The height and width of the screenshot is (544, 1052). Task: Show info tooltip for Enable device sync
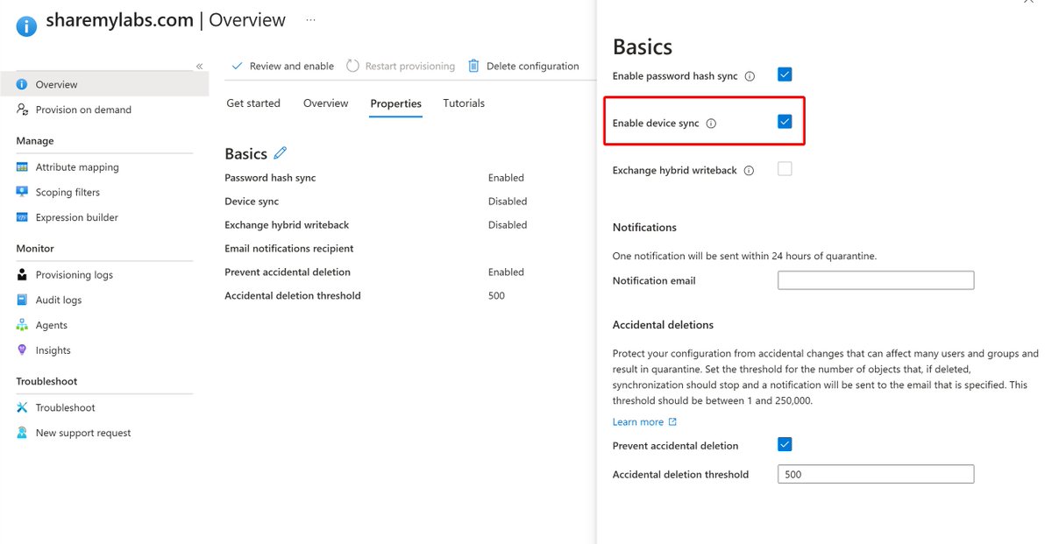[711, 124]
